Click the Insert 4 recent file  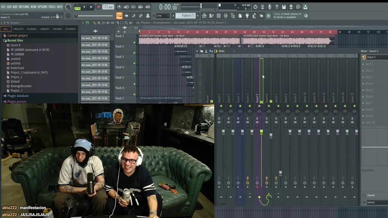(x=15, y=45)
